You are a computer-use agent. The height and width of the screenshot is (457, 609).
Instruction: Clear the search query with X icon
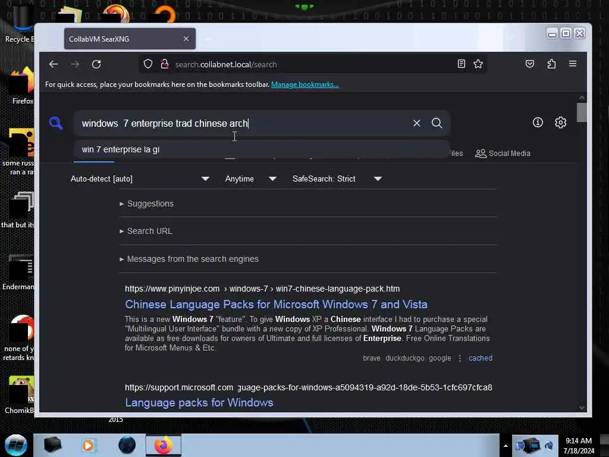(417, 123)
